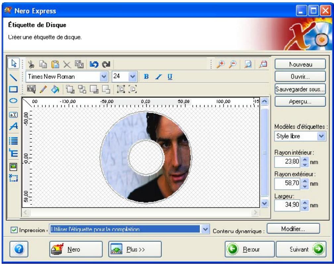Viewport: 334px width, 264px height.
Task: Decrease the Rayon intérieur value
Action: coord(305,164)
